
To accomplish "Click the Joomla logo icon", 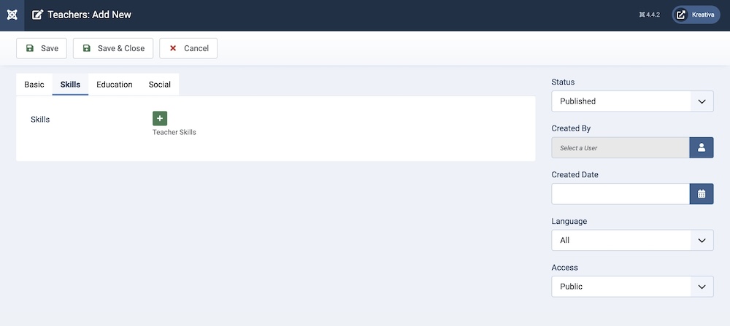I will pos(12,15).
